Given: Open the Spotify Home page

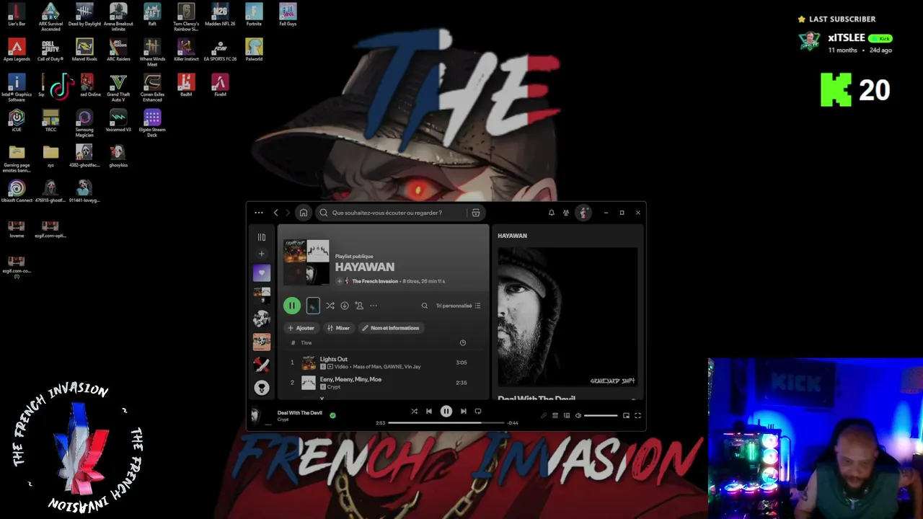Looking at the screenshot, I should (x=304, y=213).
